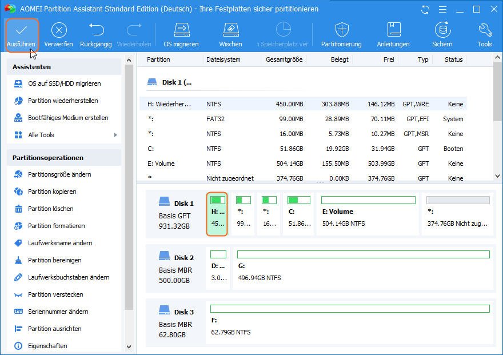Select C: 51.86 block in disk map
This screenshot has width=503, height=355.
coord(299,214)
